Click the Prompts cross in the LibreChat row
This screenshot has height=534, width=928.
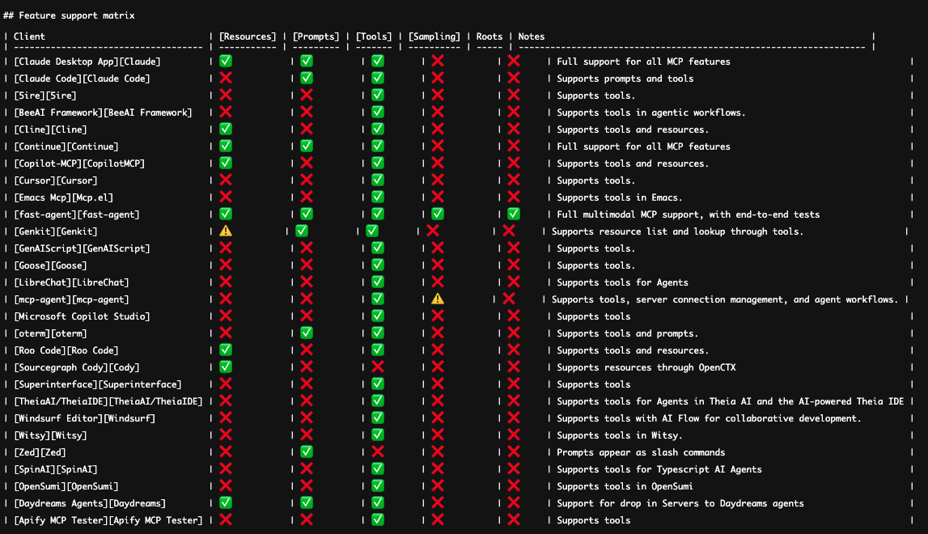[306, 282]
